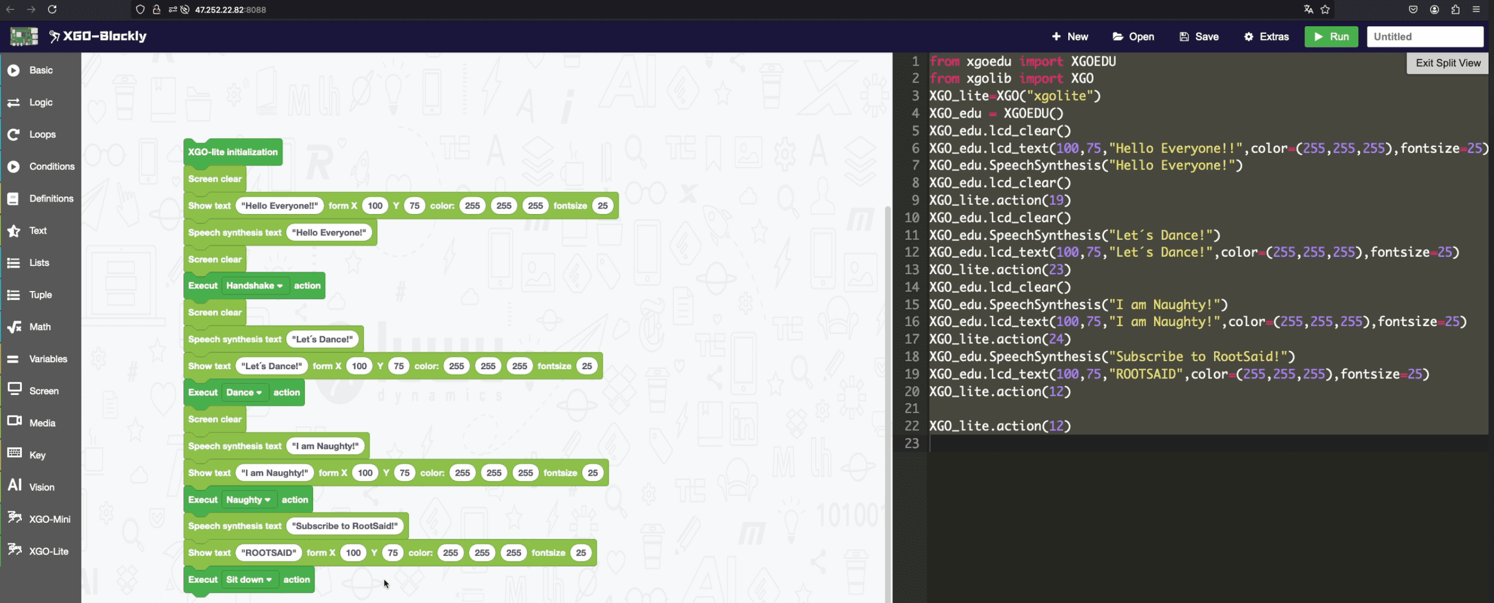The width and height of the screenshot is (1494, 603).
Task: Click the XGO-Blockly home icon
Action: (x=24, y=36)
